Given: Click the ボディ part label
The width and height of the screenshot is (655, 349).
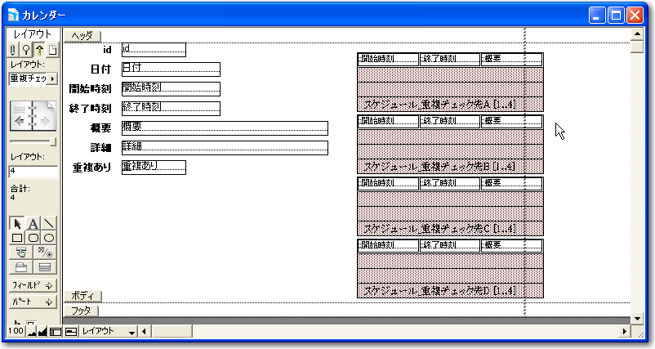Looking at the screenshot, I should pyautogui.click(x=82, y=295).
